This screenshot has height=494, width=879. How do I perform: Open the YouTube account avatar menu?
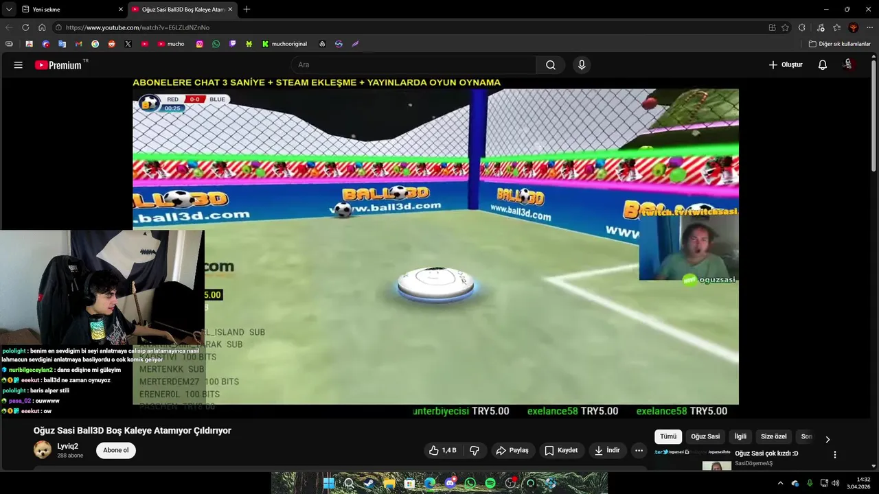(x=848, y=64)
